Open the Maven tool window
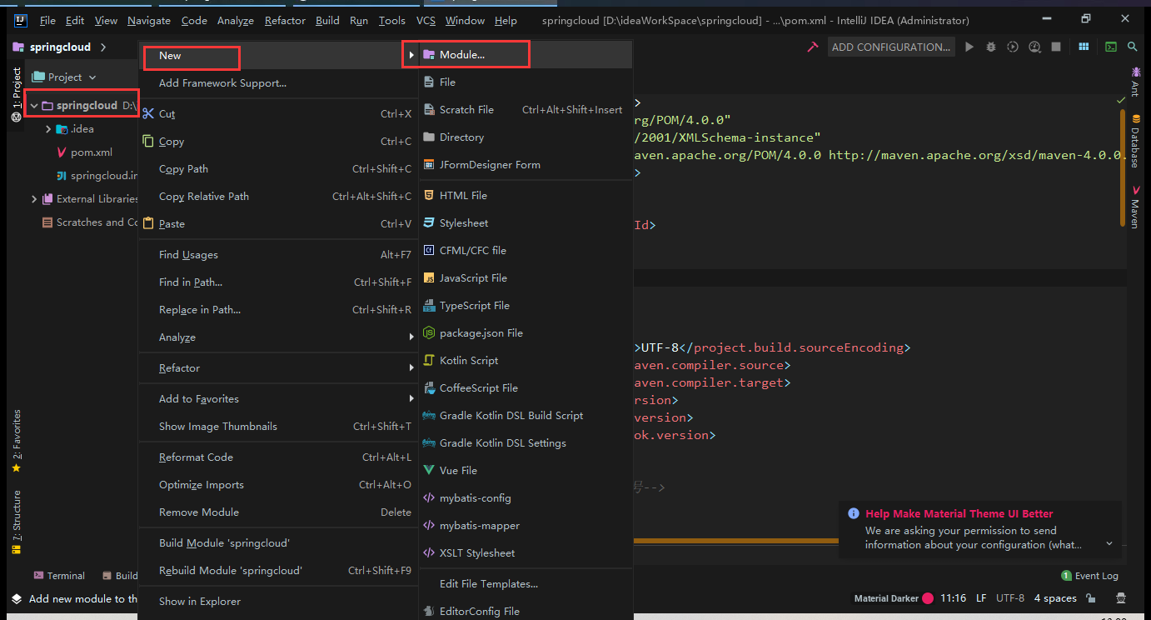This screenshot has width=1151, height=620. point(1135,207)
